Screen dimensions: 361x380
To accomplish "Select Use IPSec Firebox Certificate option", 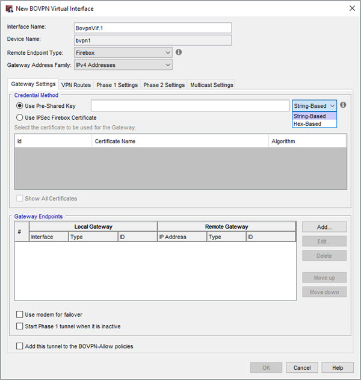I will 20,117.
